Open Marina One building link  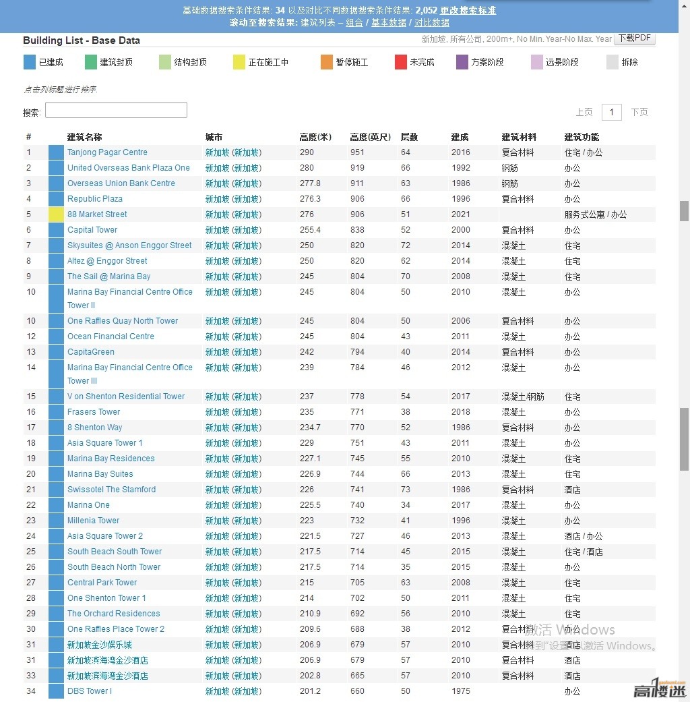pos(88,505)
